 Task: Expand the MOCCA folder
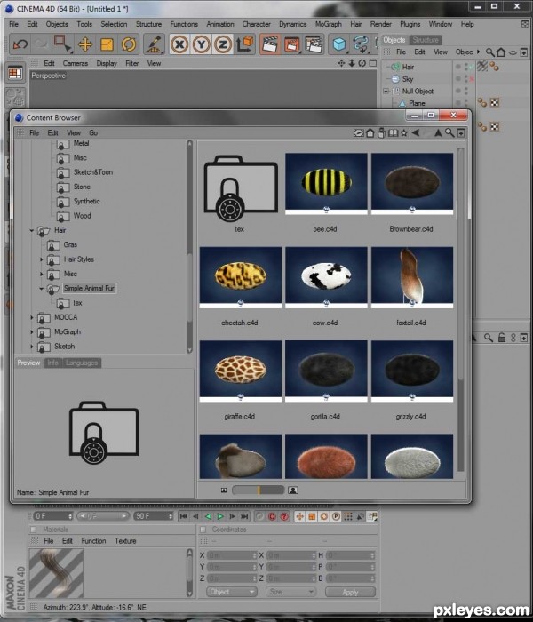pos(32,317)
